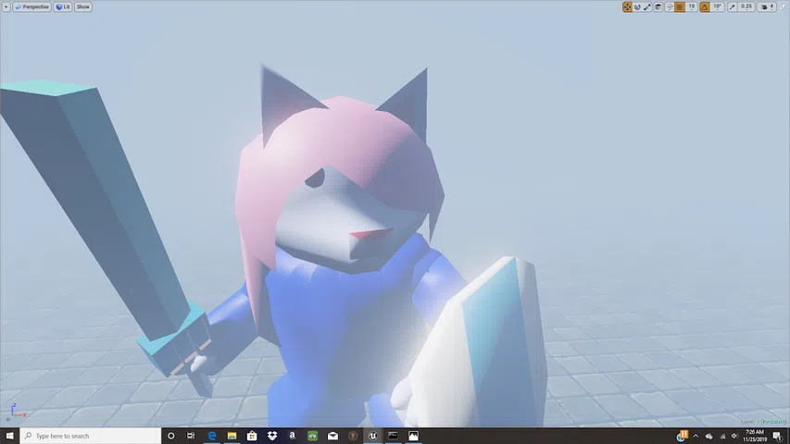Open the Perspective viewport type menu

pos(31,7)
